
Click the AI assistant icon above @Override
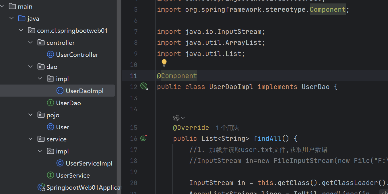176,118
